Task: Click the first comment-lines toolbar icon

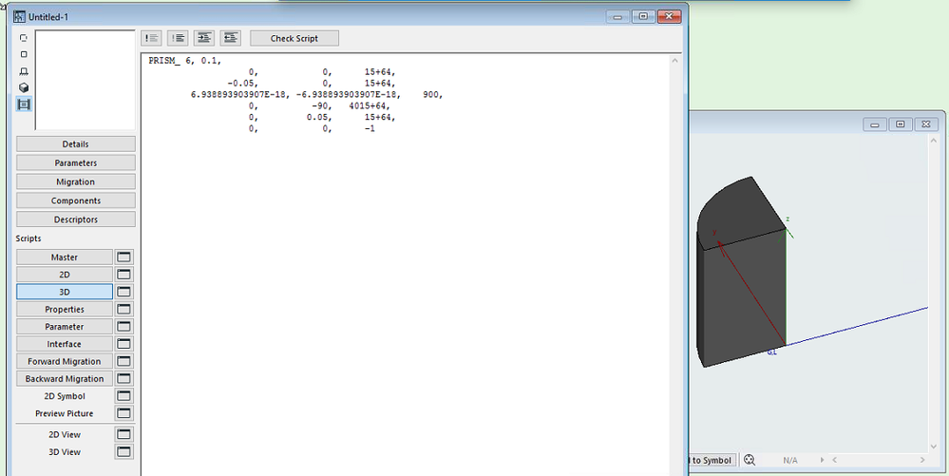Action: point(151,38)
